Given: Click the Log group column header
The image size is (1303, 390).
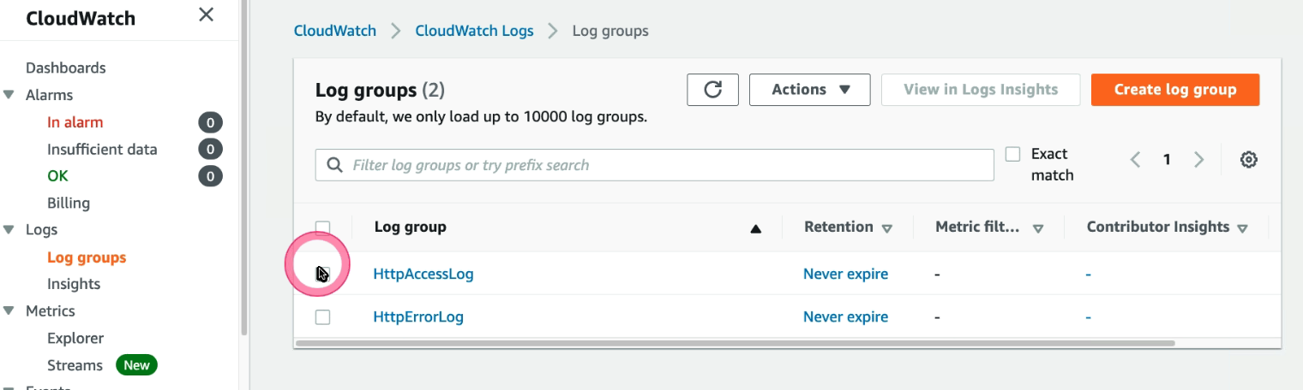Looking at the screenshot, I should [x=410, y=227].
